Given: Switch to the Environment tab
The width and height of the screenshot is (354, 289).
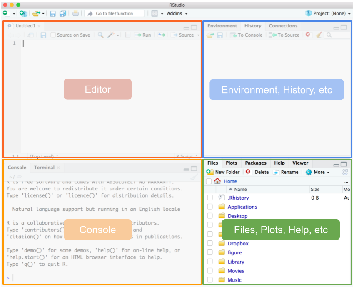Looking at the screenshot, I should tap(222, 26).
